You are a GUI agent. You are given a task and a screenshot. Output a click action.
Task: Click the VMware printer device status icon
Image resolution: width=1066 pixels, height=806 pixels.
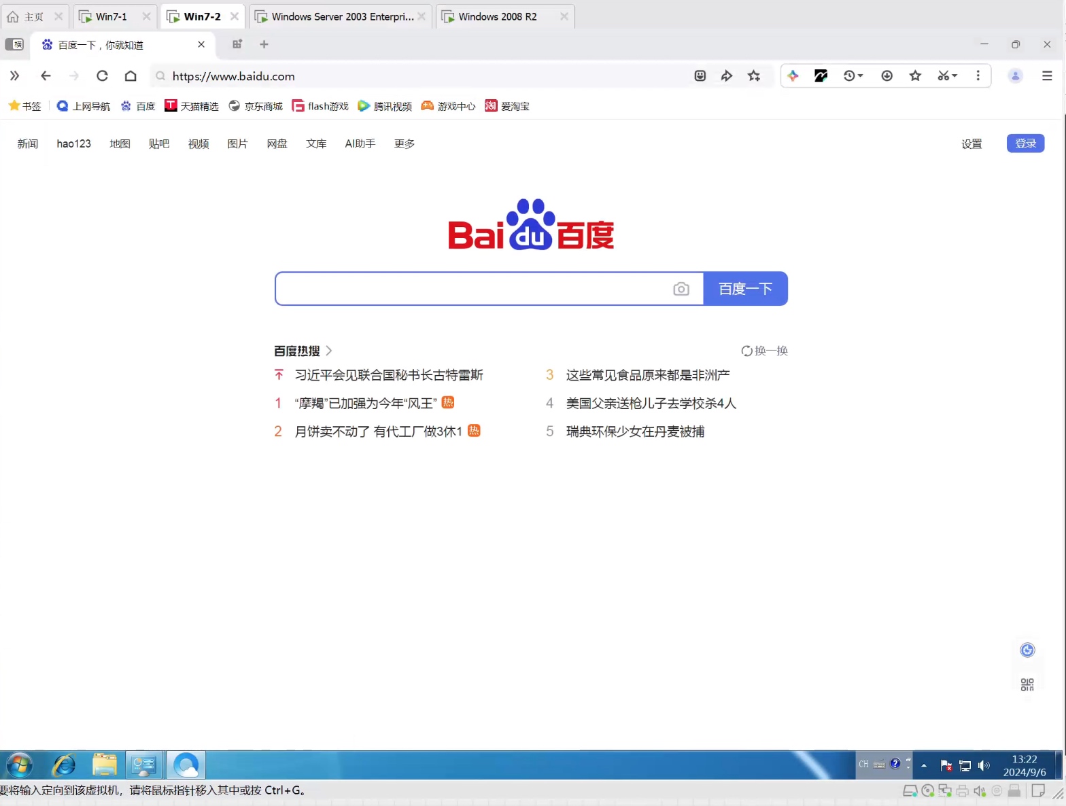point(962,790)
